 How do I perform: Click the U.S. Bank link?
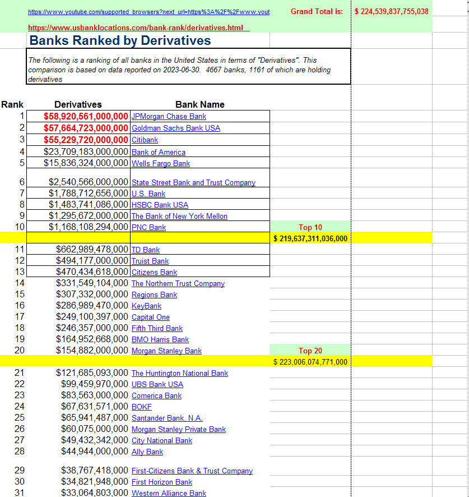tap(148, 194)
